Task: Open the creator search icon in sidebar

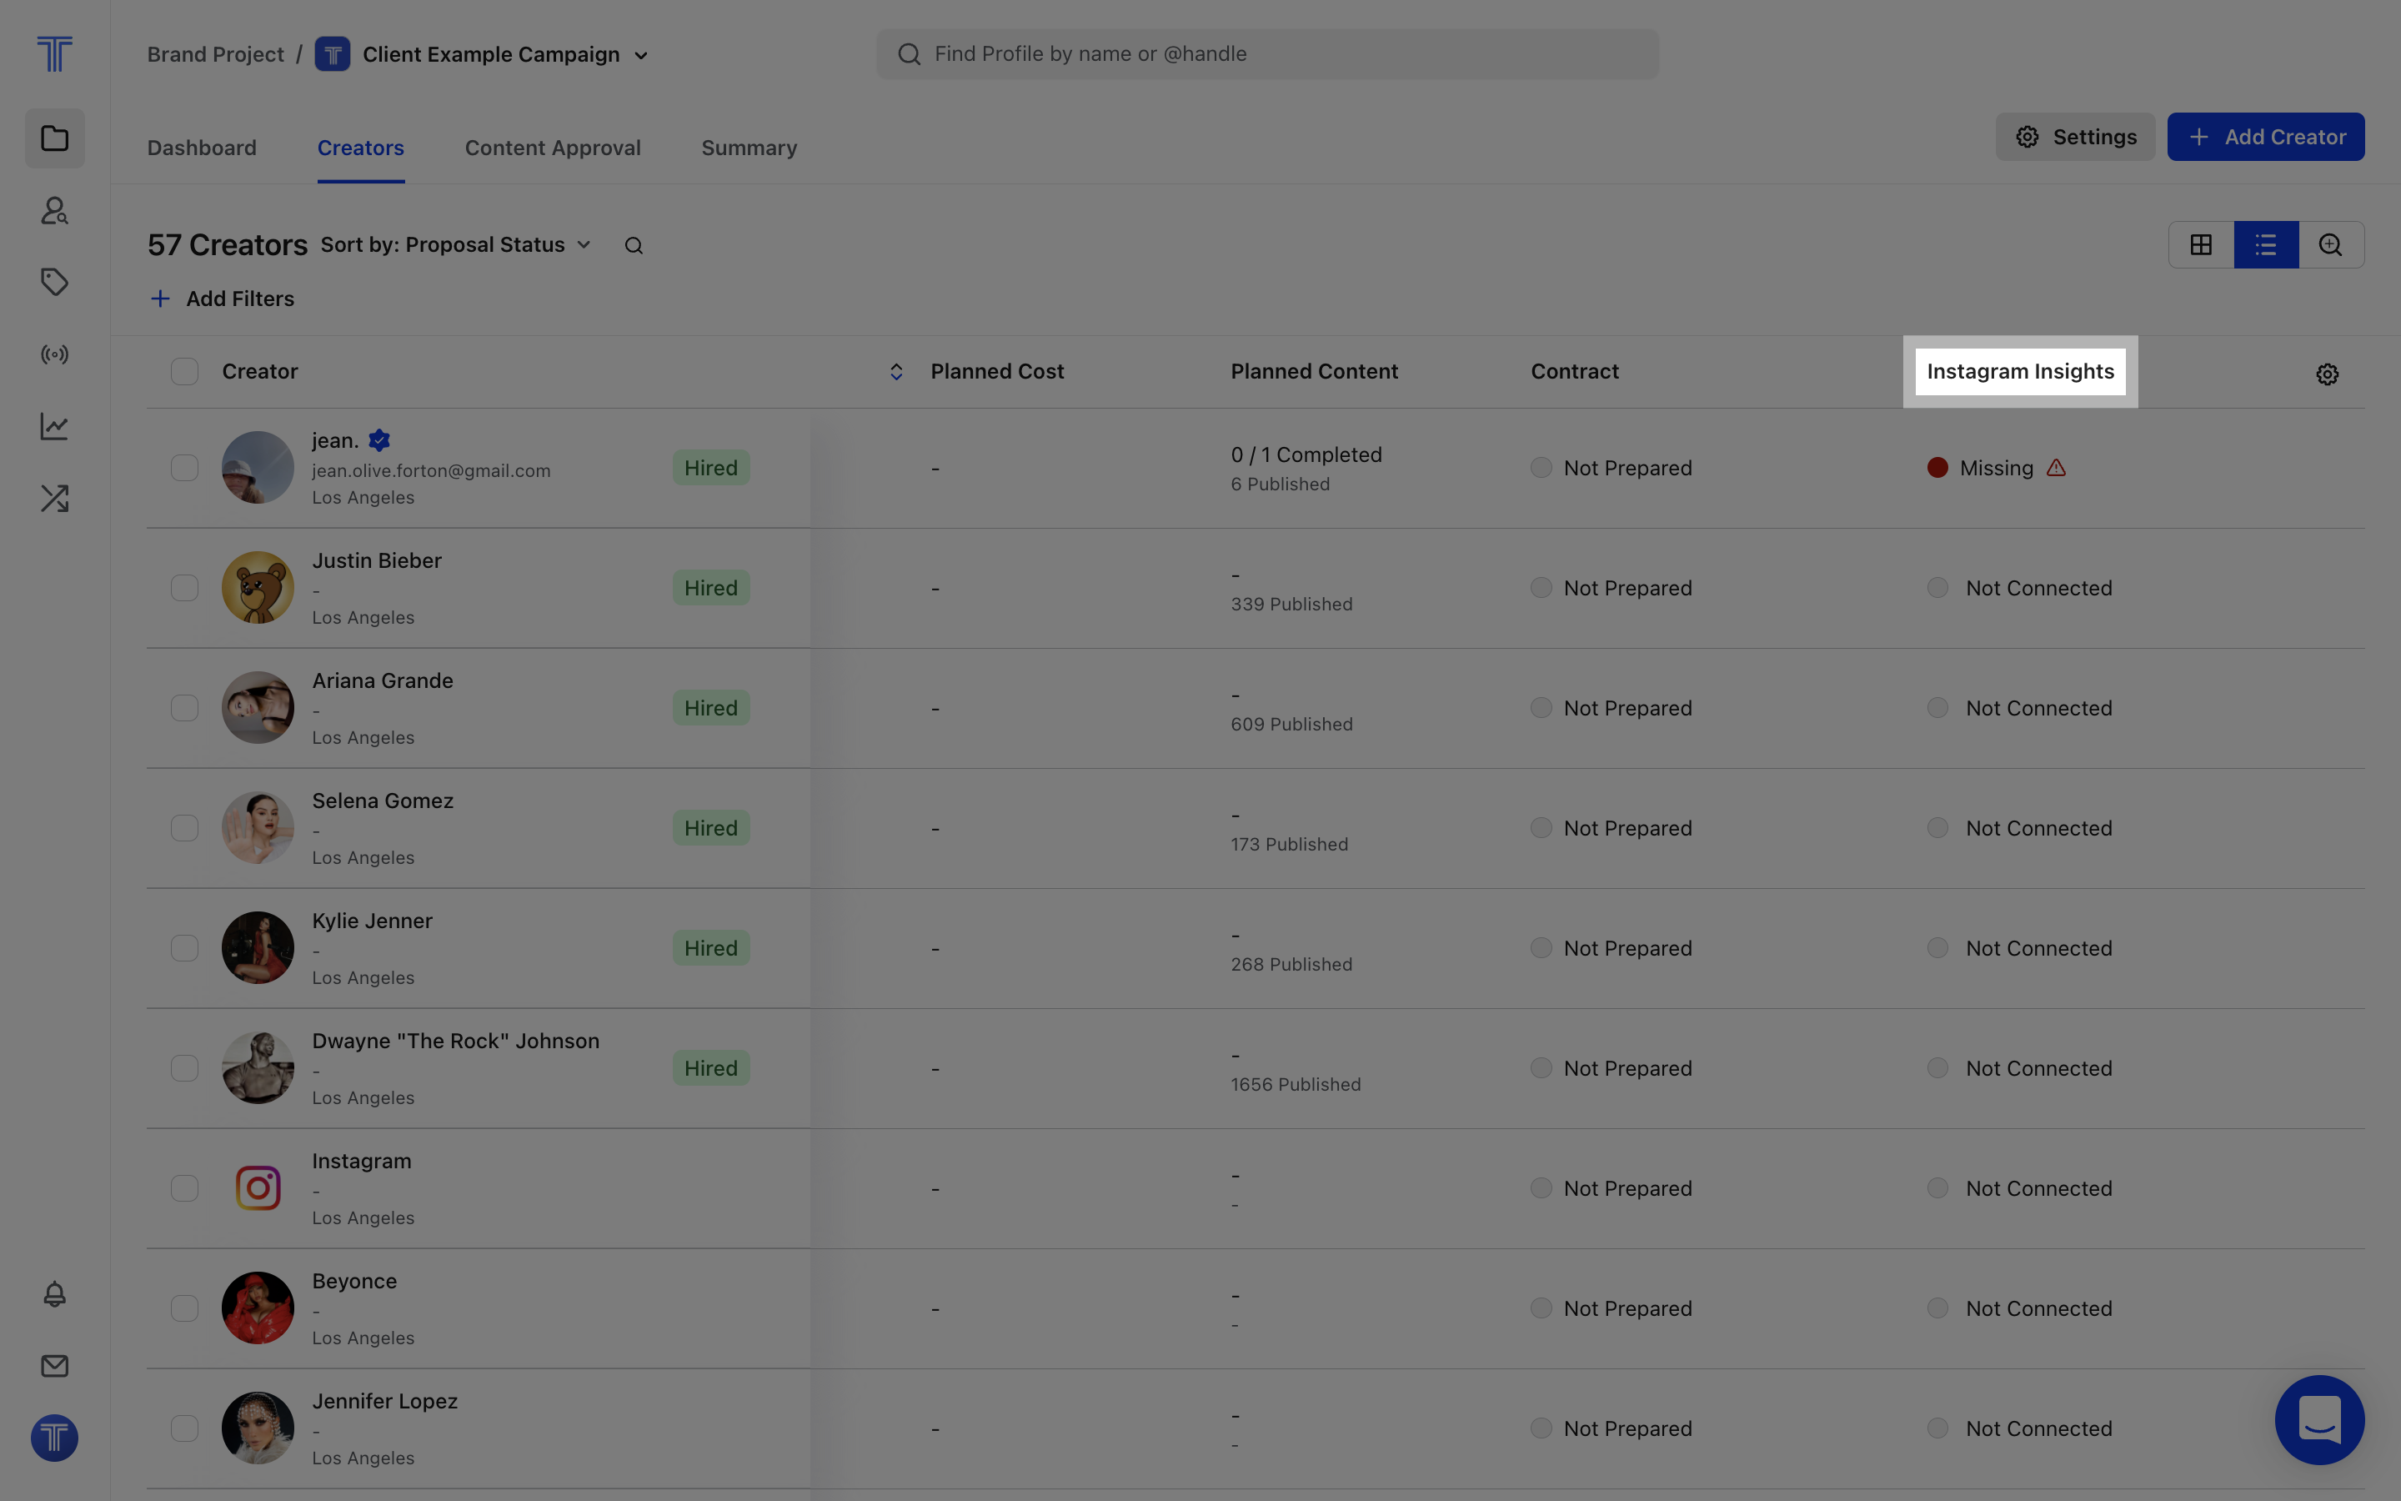Action: (54, 210)
